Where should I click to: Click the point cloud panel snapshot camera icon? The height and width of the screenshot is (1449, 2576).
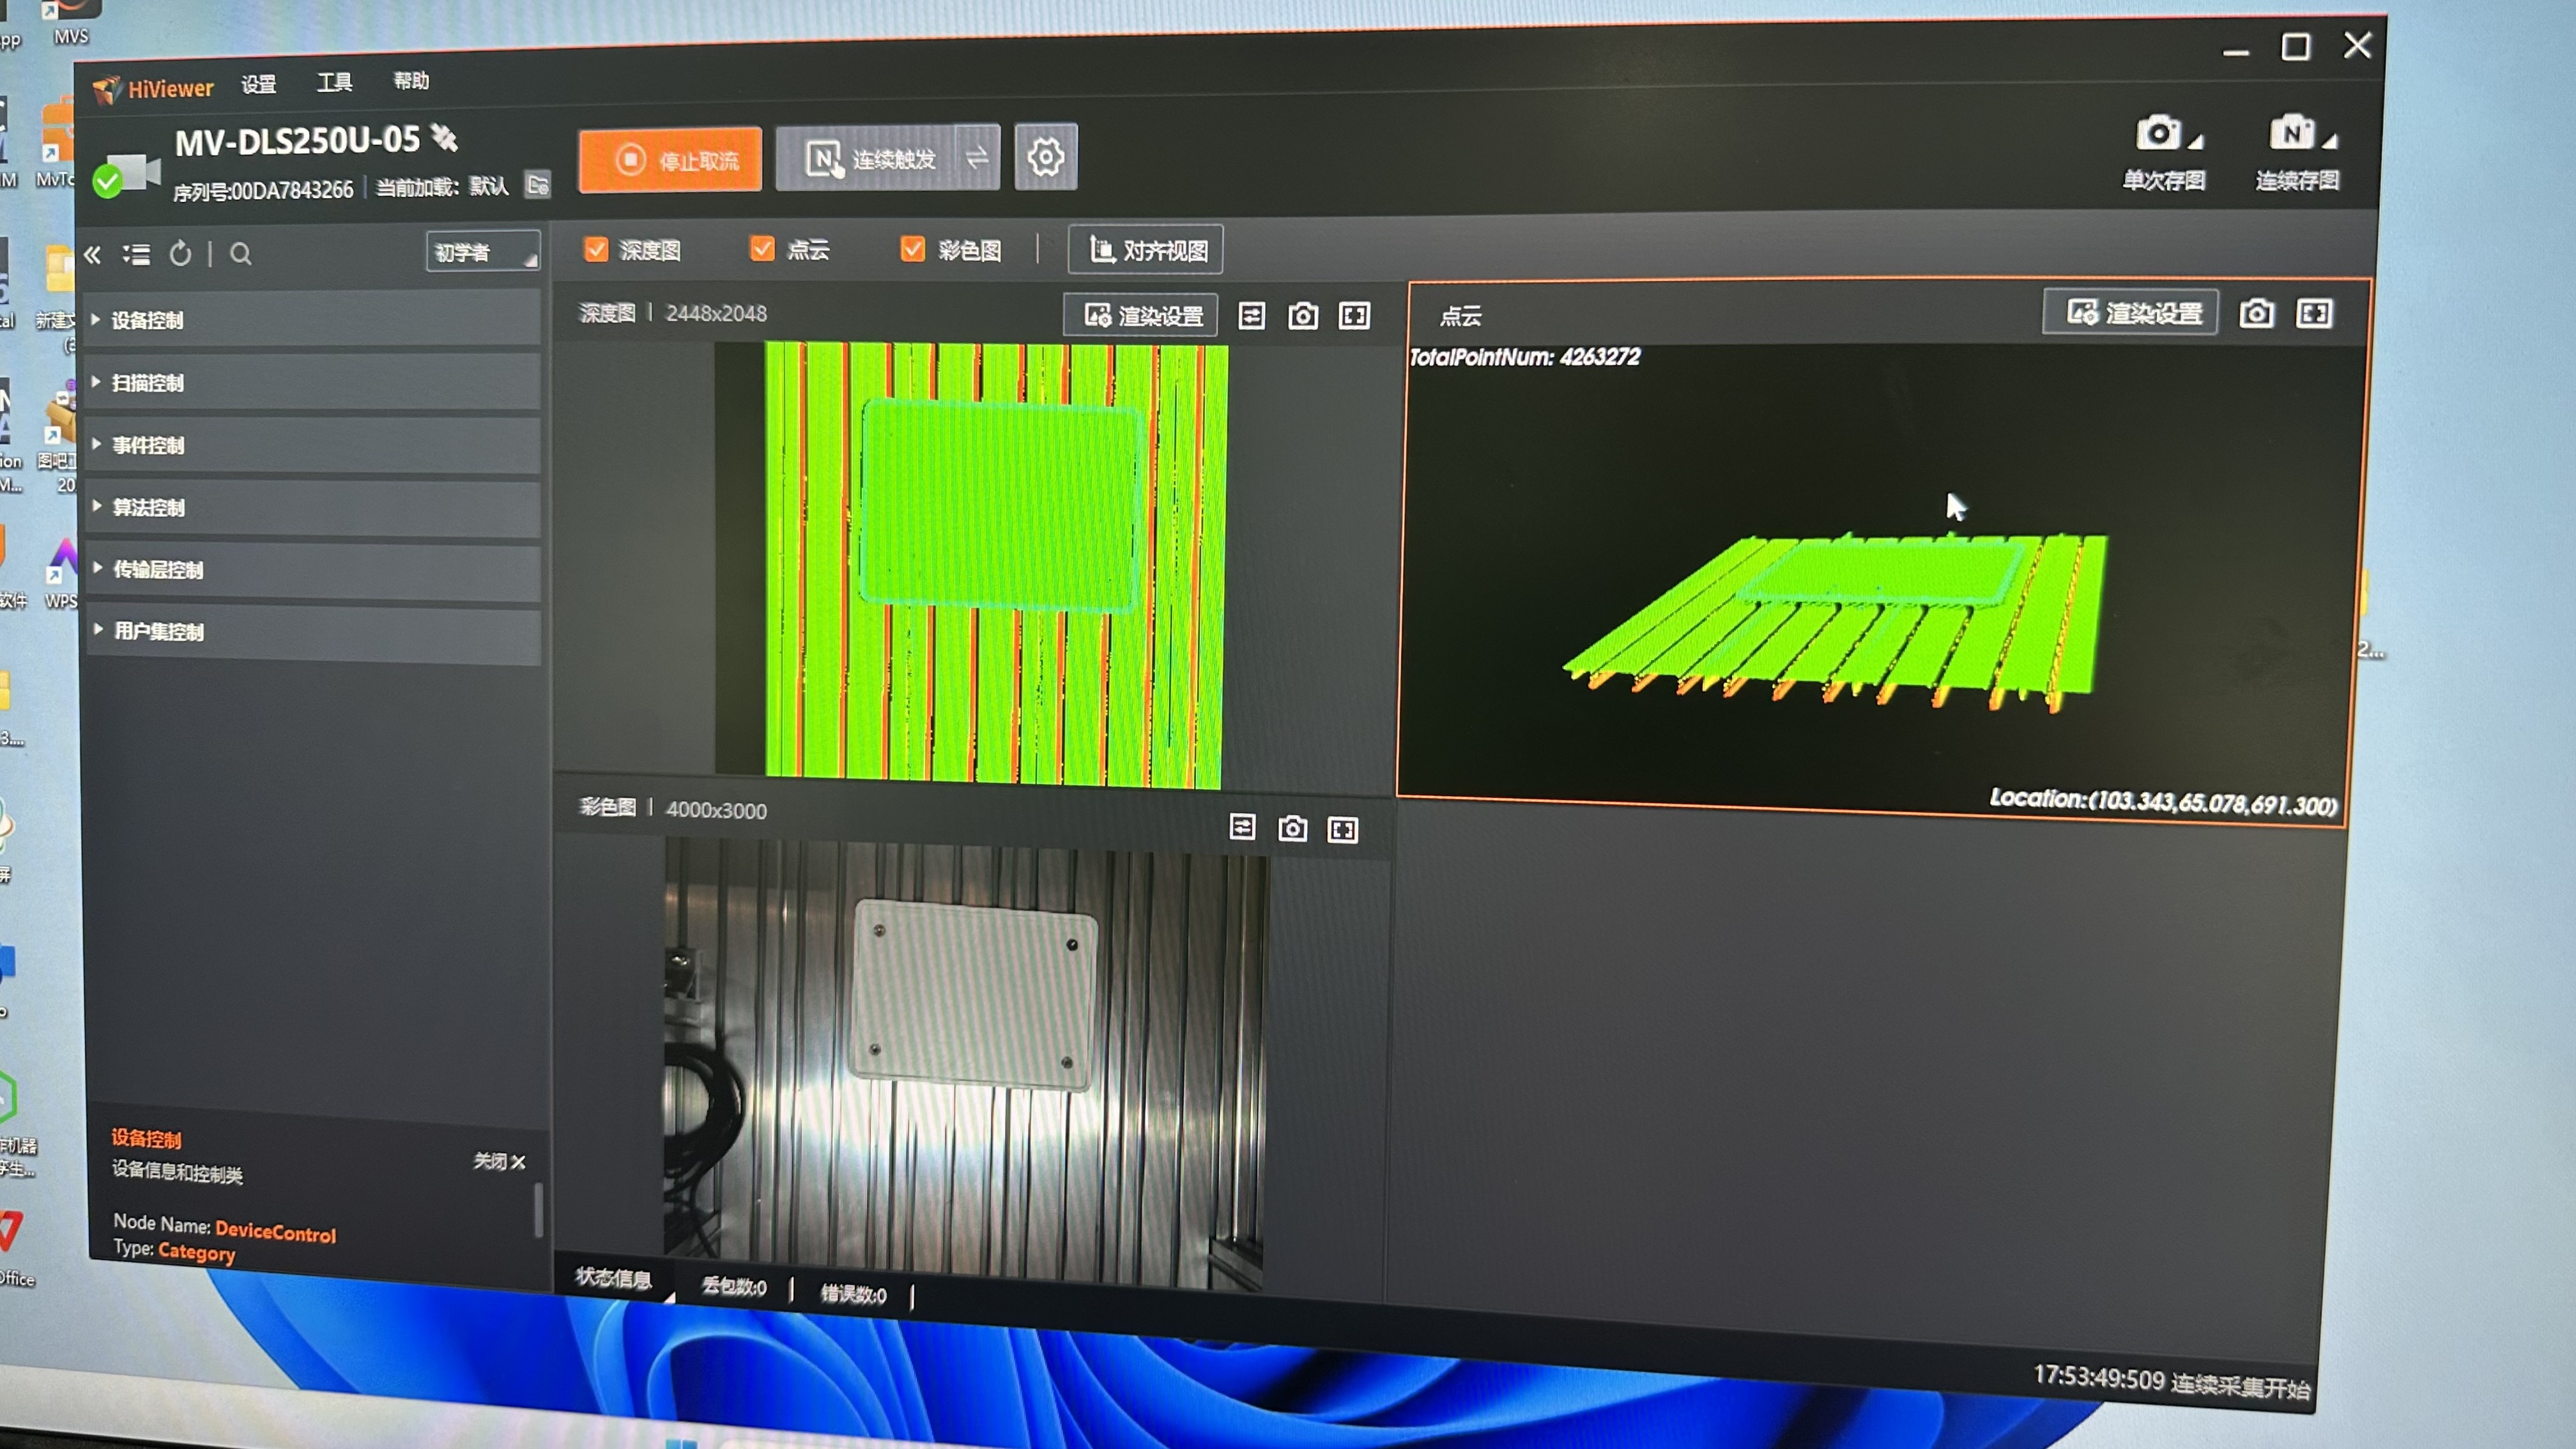[x=2256, y=313]
